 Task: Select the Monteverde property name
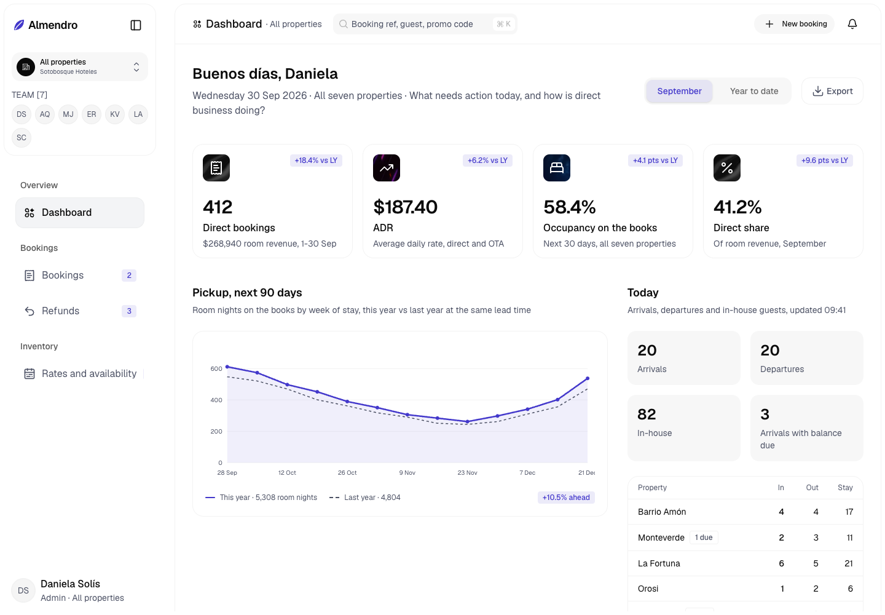click(661, 538)
